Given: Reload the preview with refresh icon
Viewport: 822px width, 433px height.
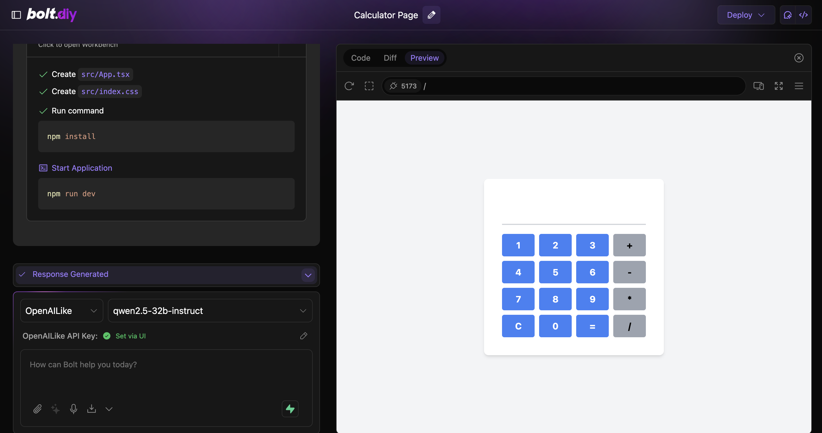Looking at the screenshot, I should pyautogui.click(x=349, y=86).
